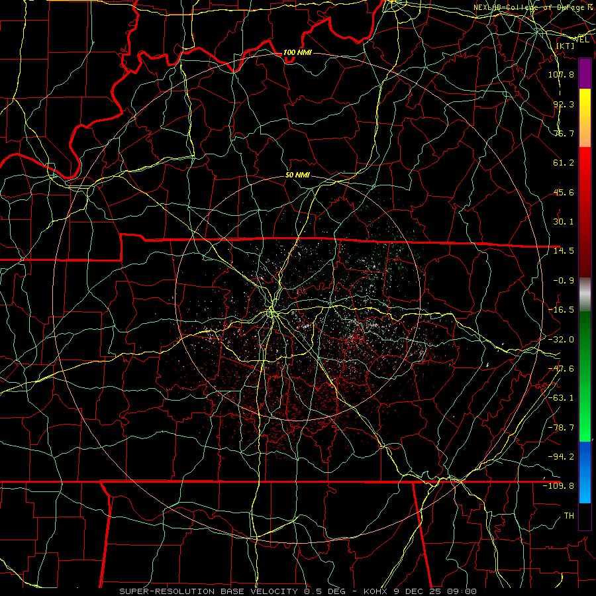Click the purple segment of the velocity scale
The image size is (596, 596).
pos(585,74)
